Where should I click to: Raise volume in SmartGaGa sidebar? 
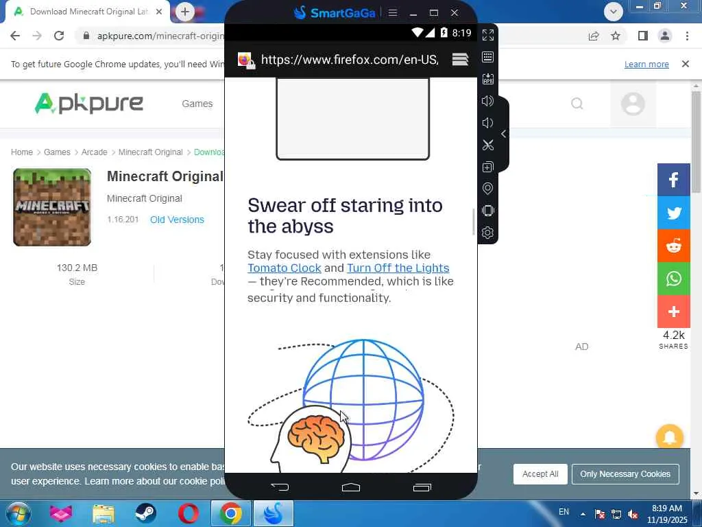(x=487, y=101)
